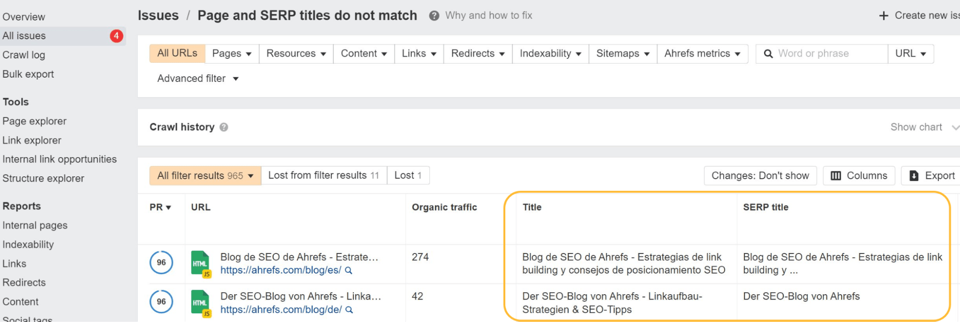Open the Columns picker
960x322 pixels.
(859, 175)
